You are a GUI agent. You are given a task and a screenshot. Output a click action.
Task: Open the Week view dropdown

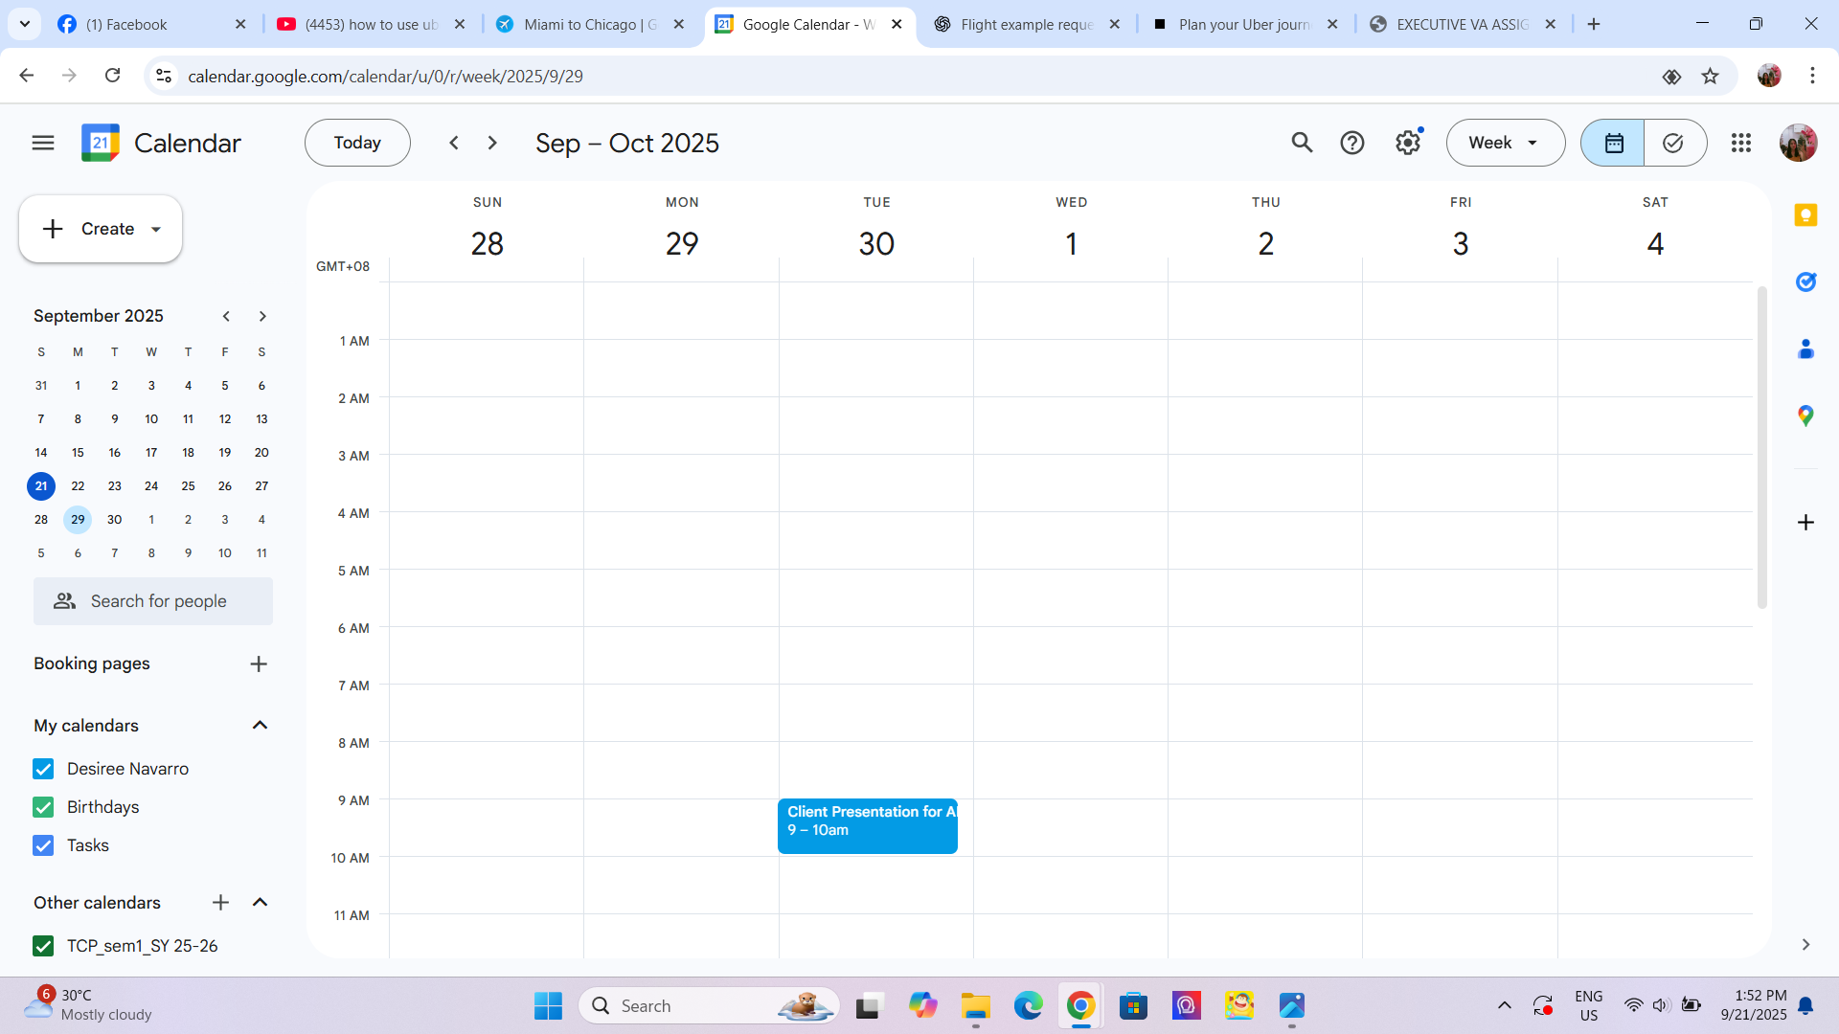(1505, 143)
